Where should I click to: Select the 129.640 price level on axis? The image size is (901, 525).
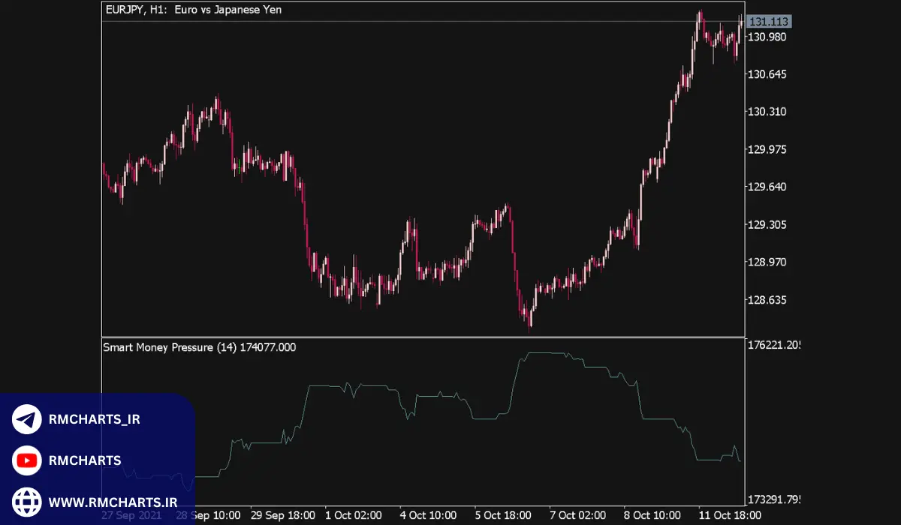(767, 187)
